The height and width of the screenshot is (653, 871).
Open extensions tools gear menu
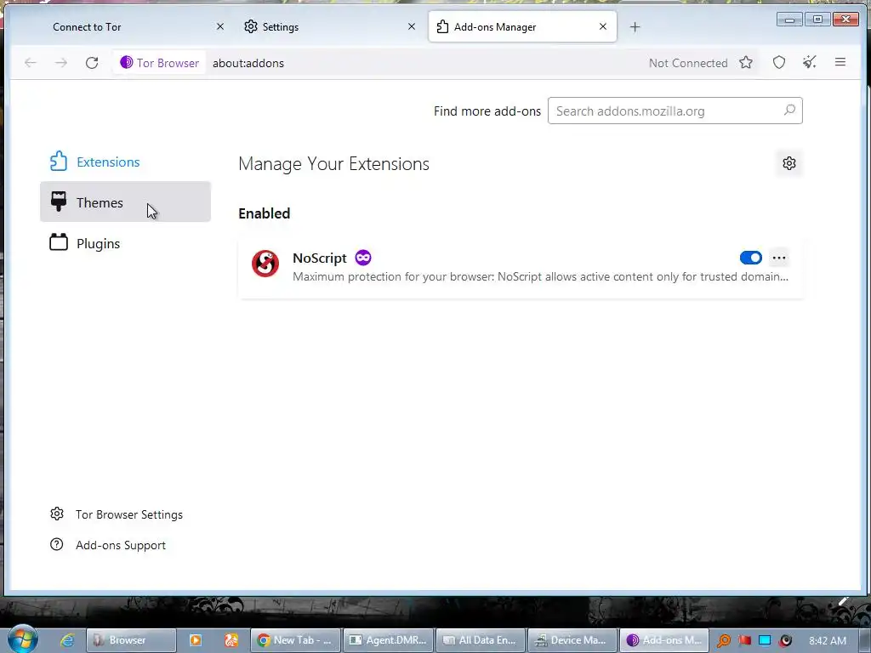tap(788, 163)
